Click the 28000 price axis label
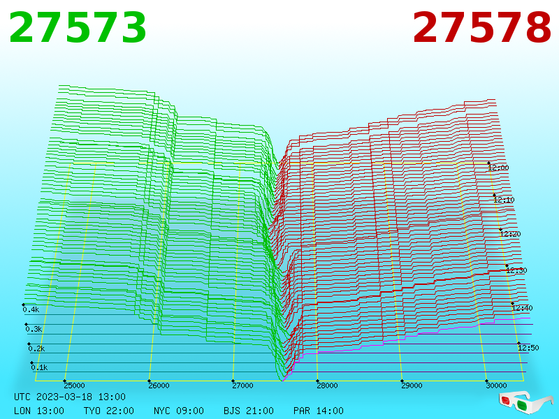Viewport: 559px width, 419px height. (327, 385)
